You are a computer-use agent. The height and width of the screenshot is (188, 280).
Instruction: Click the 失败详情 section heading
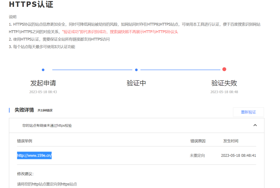[24, 110]
